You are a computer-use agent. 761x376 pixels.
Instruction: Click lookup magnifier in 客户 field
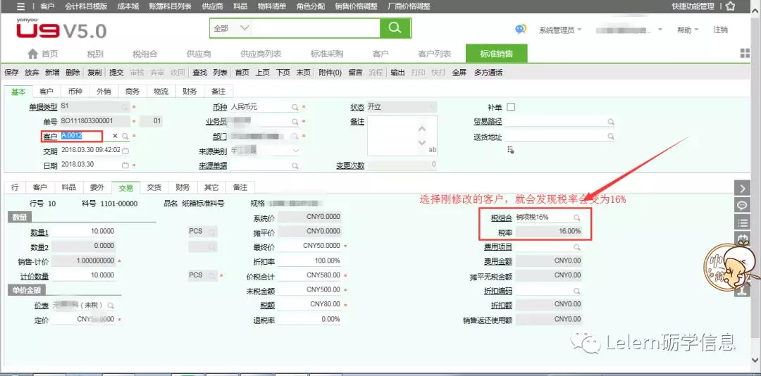click(125, 137)
